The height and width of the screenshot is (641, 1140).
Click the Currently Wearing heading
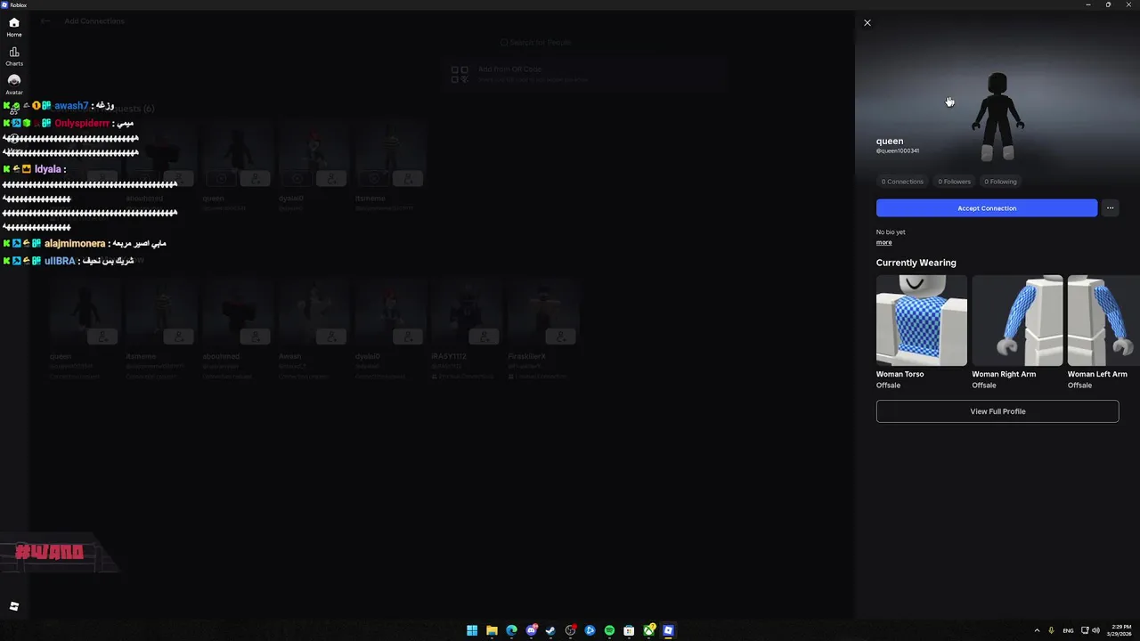(x=916, y=263)
